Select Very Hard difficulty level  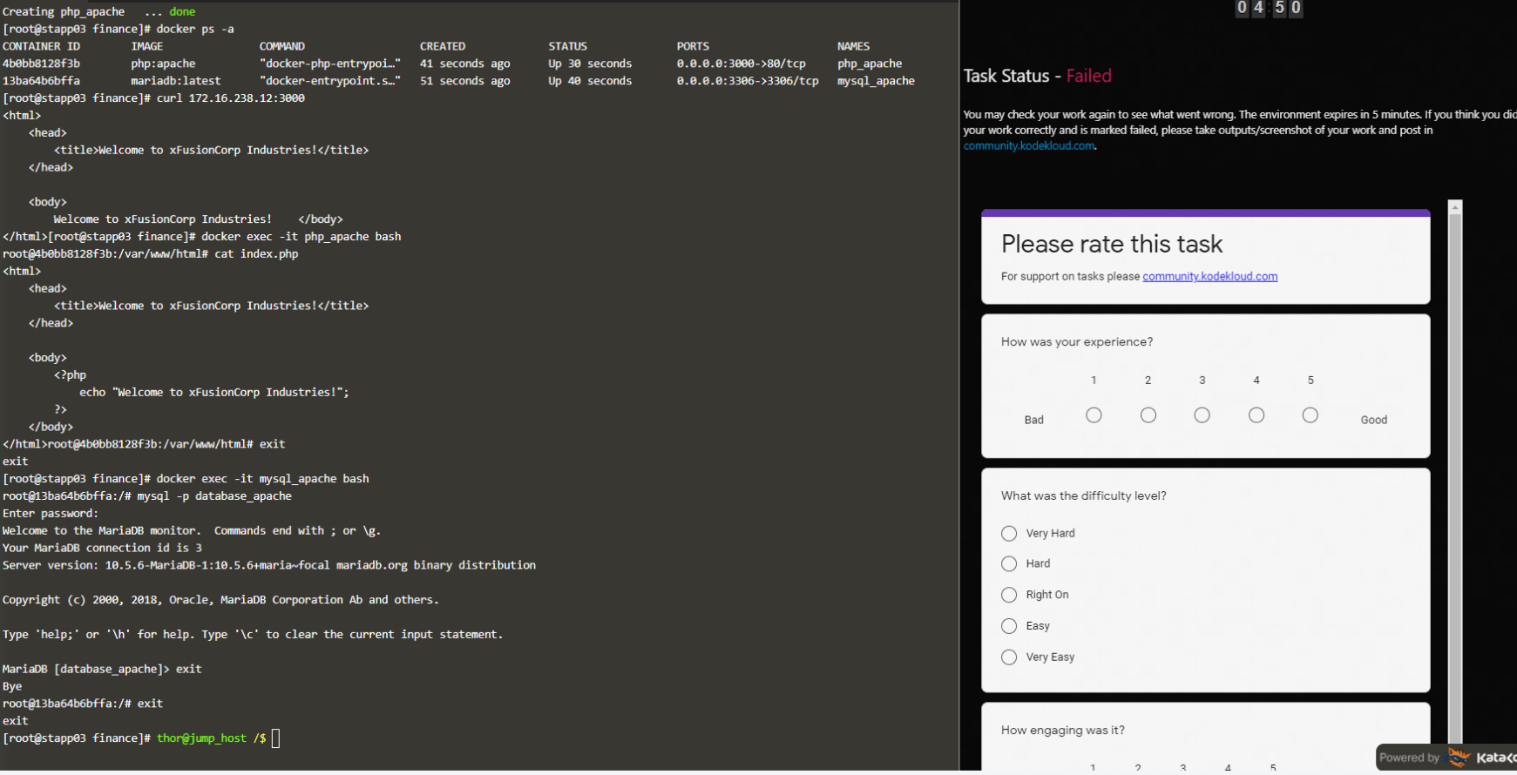click(x=1009, y=534)
